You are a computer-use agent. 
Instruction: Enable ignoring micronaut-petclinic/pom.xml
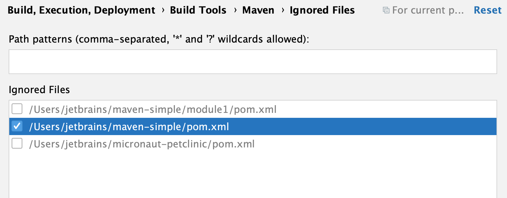(17, 143)
